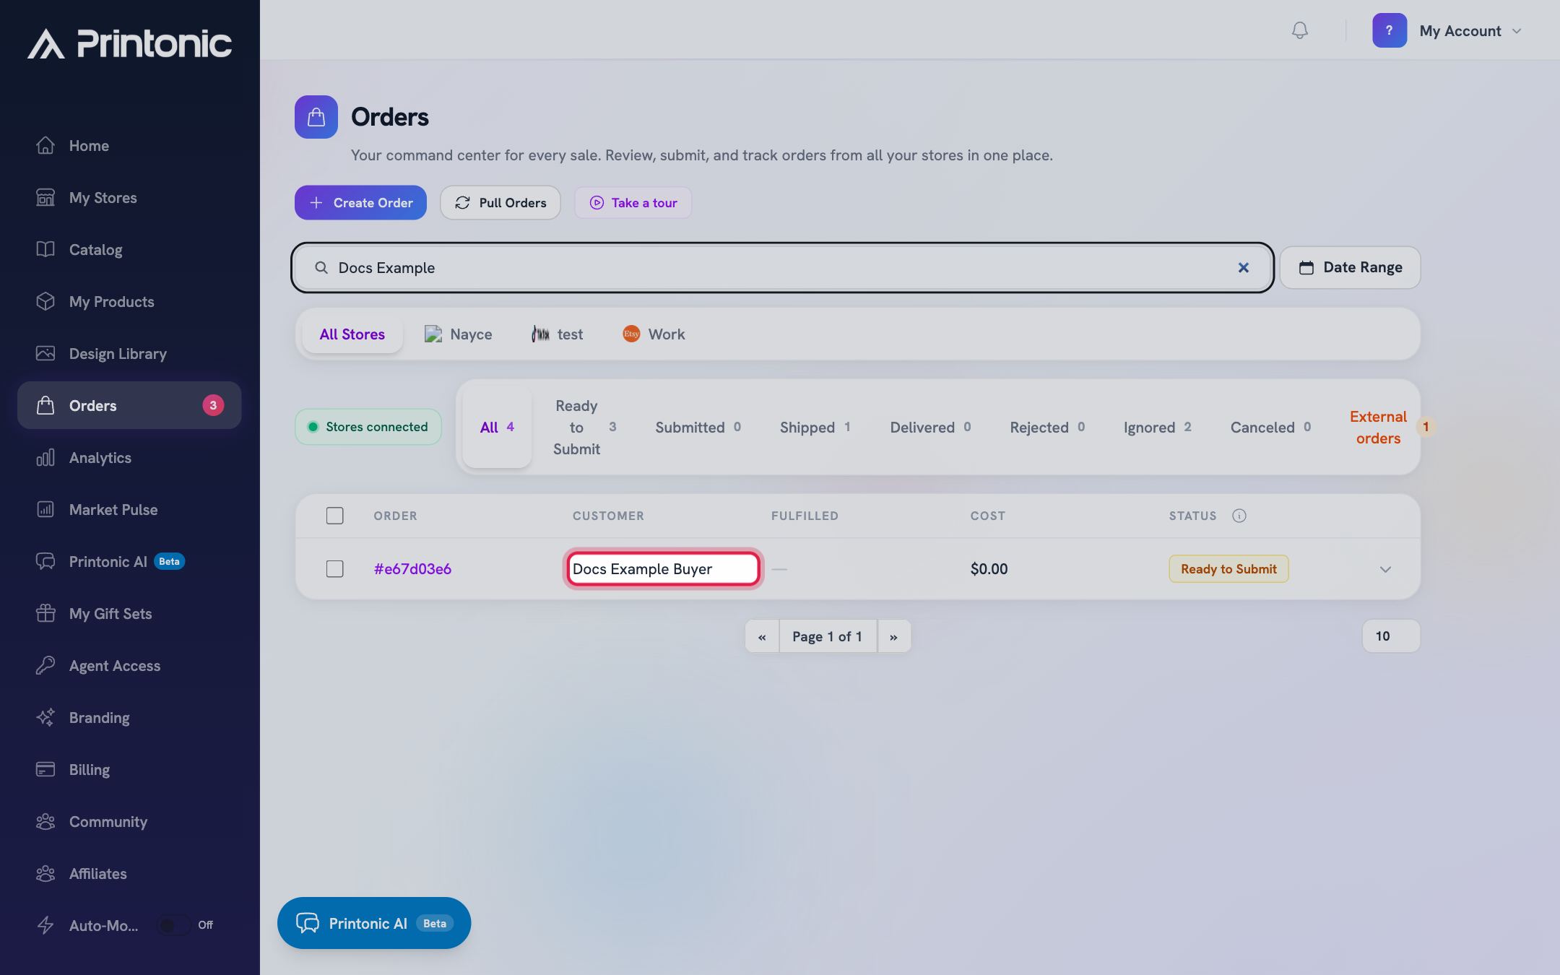Click into the Docs Example search field
Image resolution: width=1560 pixels, height=975 pixels.
pyautogui.click(x=782, y=268)
